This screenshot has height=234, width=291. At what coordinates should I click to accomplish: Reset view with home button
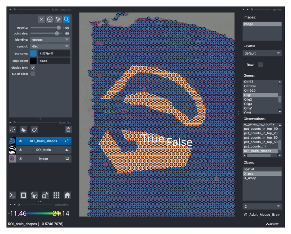tap(67, 195)
